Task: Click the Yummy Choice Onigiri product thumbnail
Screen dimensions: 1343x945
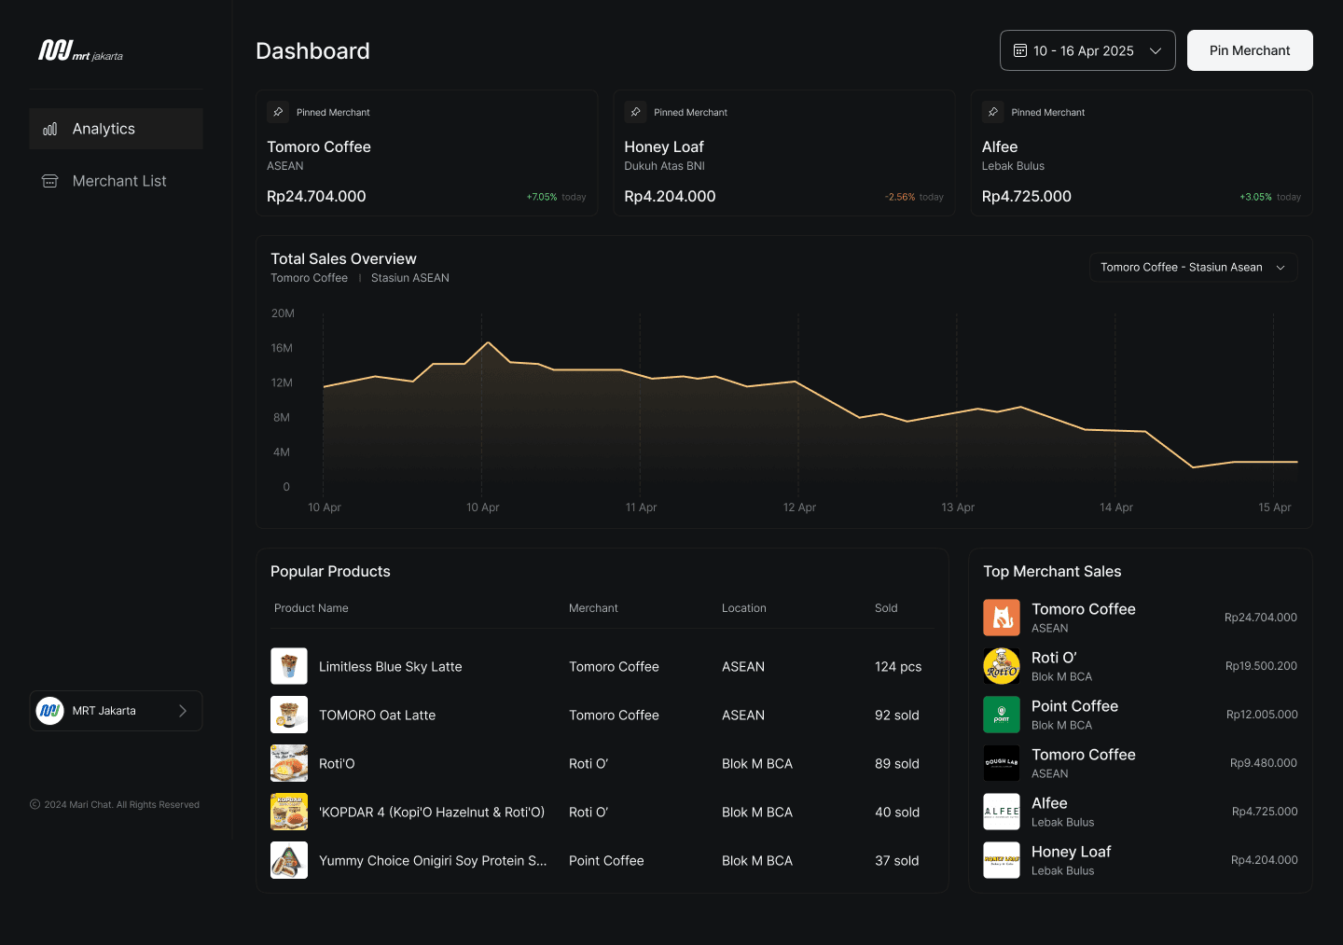Action: [289, 860]
